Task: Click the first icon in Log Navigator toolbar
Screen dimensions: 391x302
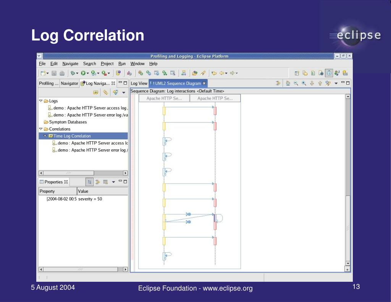Action: point(95,92)
